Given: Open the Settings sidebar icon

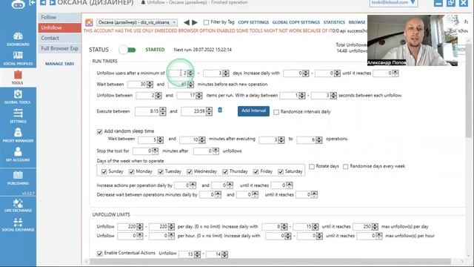Looking at the screenshot, I should click(x=18, y=116).
